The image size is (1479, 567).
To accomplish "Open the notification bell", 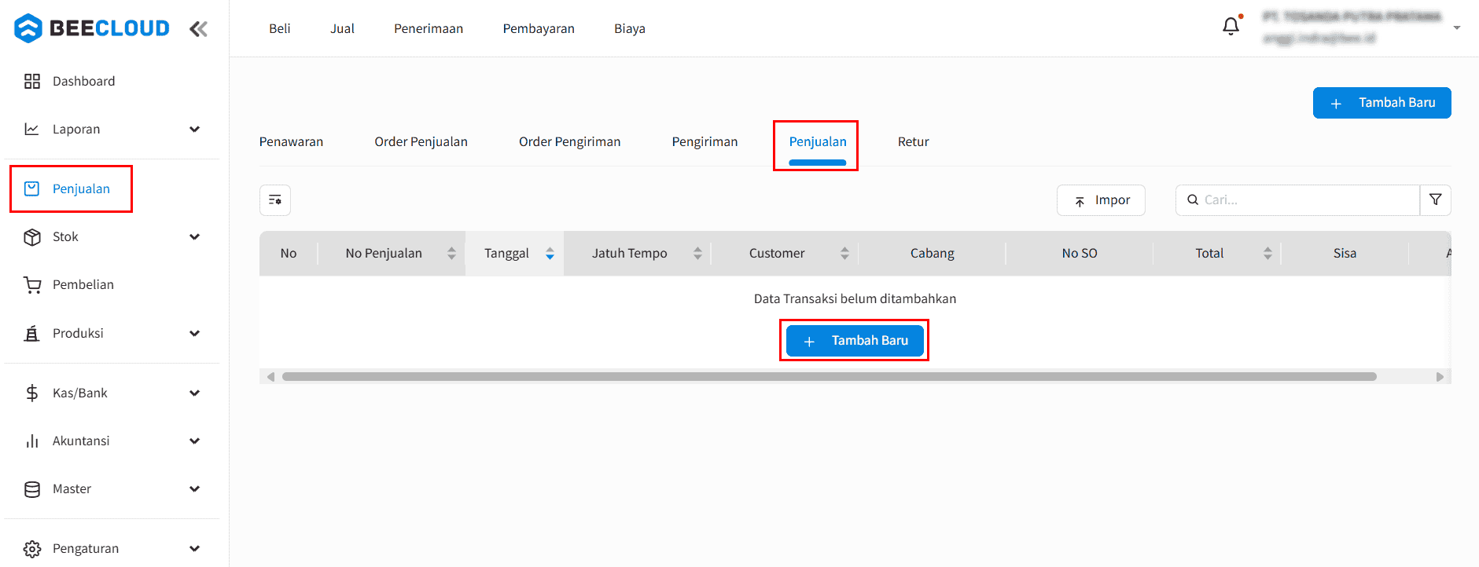I will 1231,27.
